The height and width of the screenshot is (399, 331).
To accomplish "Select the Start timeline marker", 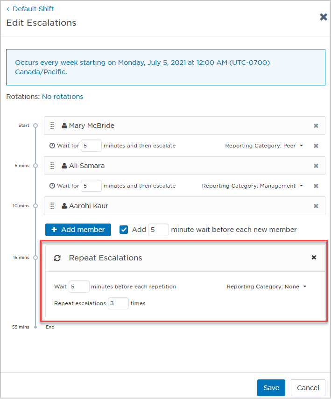I will coord(35,126).
